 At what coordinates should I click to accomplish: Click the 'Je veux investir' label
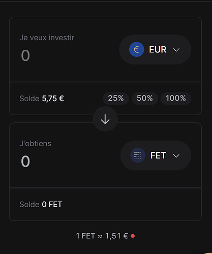pyautogui.click(x=47, y=38)
